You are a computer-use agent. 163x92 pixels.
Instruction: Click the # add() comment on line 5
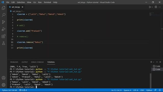[21, 26]
